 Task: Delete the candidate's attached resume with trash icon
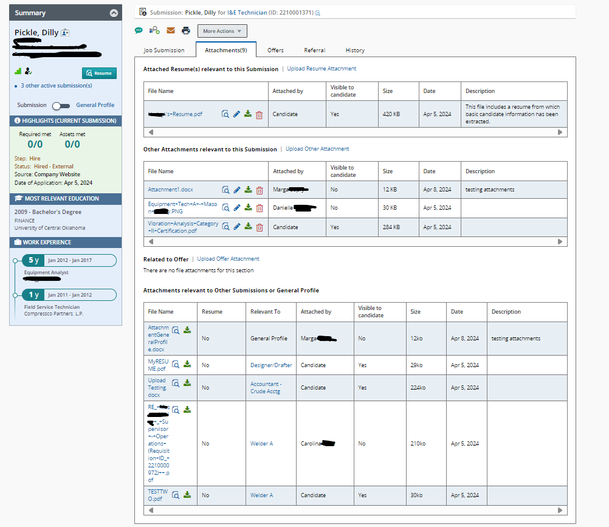pyautogui.click(x=259, y=114)
